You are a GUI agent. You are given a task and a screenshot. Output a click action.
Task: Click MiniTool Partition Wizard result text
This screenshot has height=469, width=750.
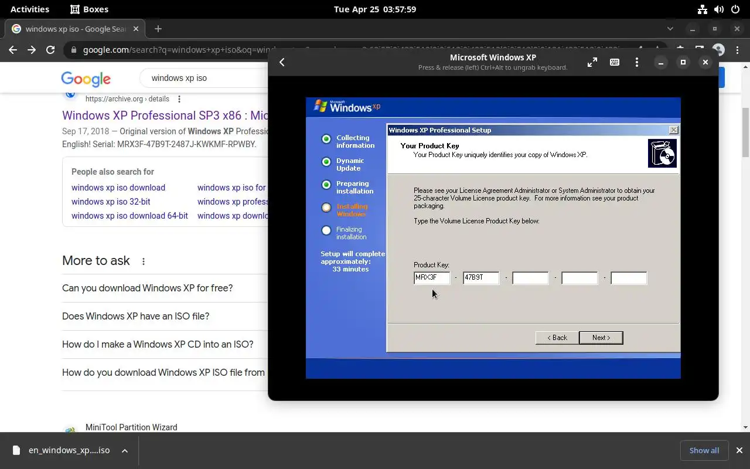point(131,427)
